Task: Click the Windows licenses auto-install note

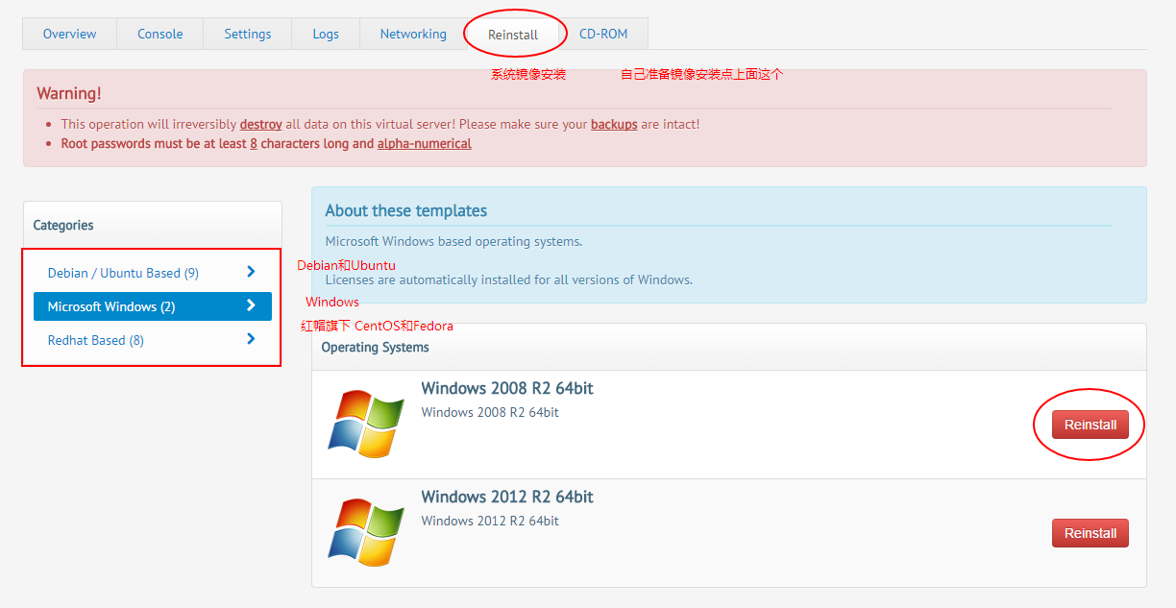Action: coord(509,280)
